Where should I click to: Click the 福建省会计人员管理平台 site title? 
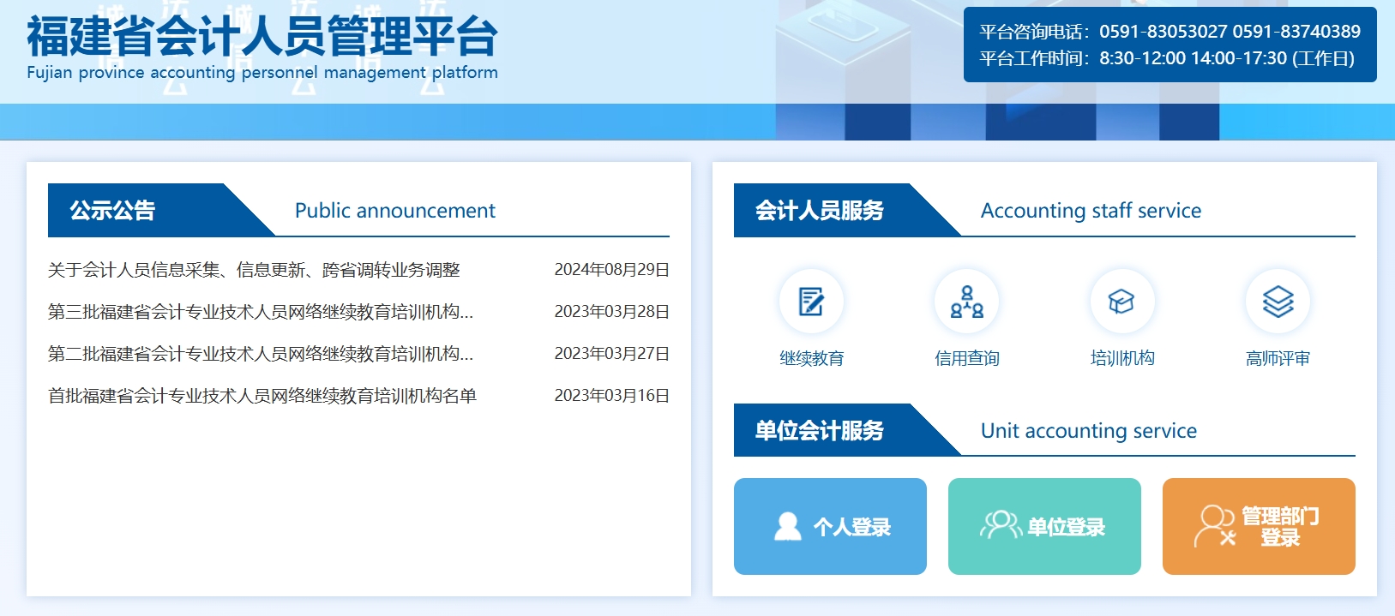262,38
